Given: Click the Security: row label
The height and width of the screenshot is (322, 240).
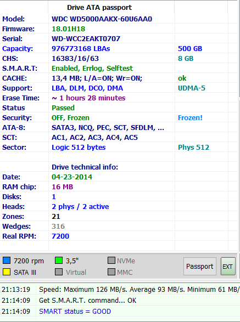Looking at the screenshot, I should pos(17,118).
